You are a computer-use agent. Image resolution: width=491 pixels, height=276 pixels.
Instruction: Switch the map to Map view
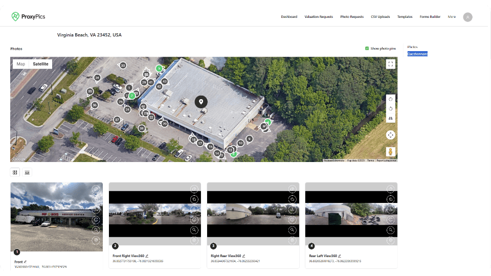coord(20,64)
